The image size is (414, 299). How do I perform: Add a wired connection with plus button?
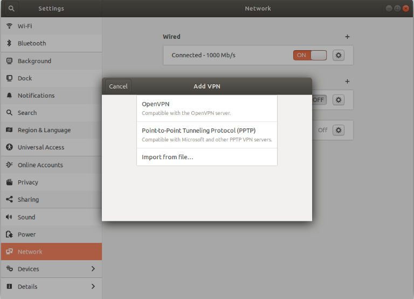pos(347,37)
